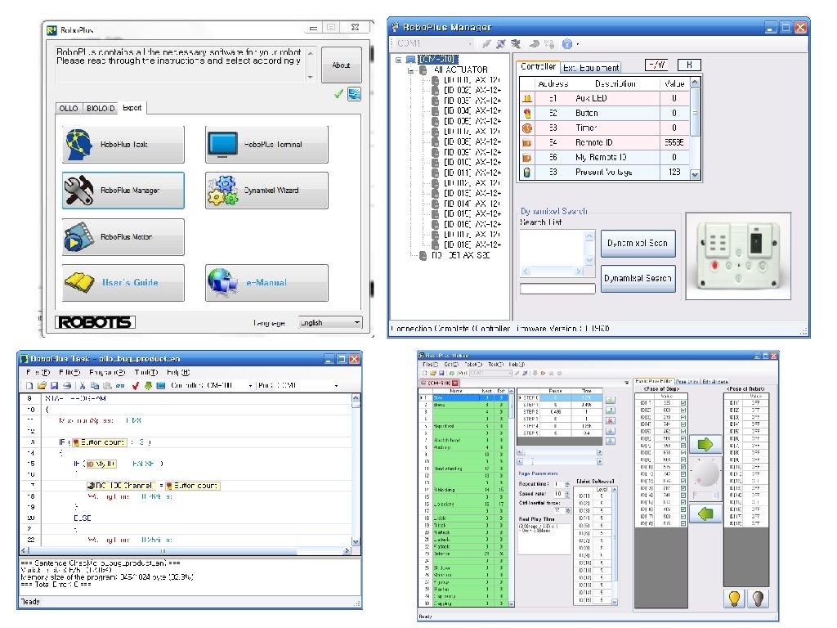Toggle ID[10] checkbox in Pose of Step
This screenshot has width=837, height=628.
click(683, 467)
